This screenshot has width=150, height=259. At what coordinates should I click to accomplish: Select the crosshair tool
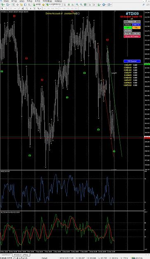7,8
